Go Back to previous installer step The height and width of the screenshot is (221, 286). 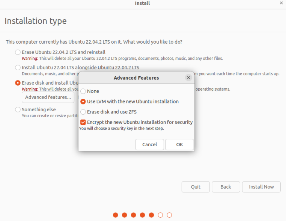[226, 187]
